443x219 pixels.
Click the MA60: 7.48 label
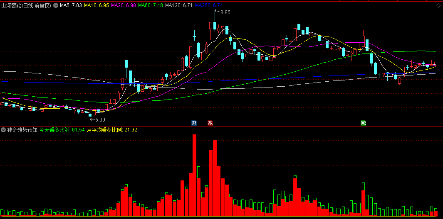tap(151, 5)
